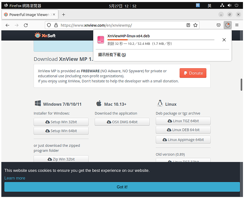This screenshot has width=247, height=198.
Task: Click the Windows logo icon
Action: coord(38,103)
